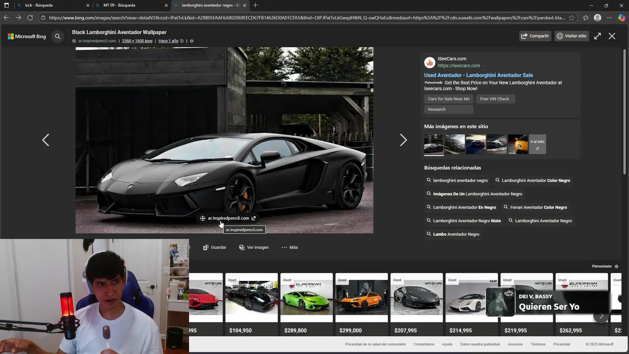Click the browser back arrow
629x354 pixels.
click(6, 18)
